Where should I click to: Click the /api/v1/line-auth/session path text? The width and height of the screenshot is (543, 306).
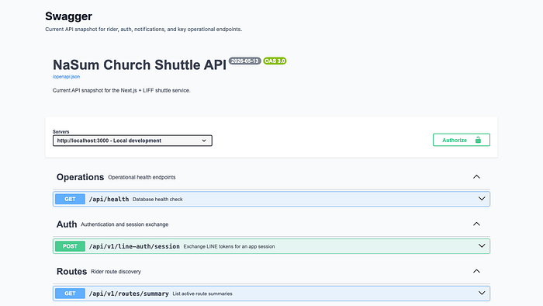pos(134,246)
